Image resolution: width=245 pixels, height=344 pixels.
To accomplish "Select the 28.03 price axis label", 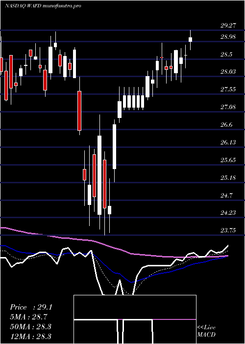I will [228, 72].
